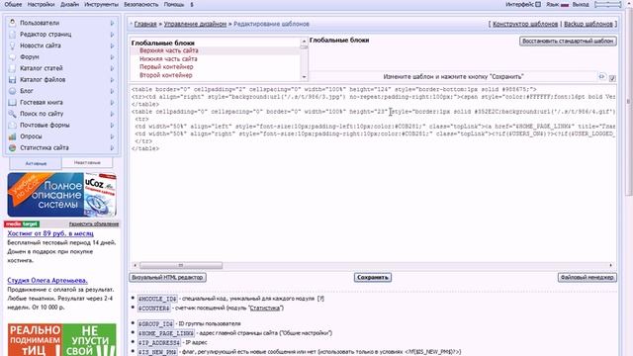Image resolution: width=633 pixels, height=356 pixels.
Task: Click the code editor horizontal scrollbar thumb
Action: click(x=181, y=265)
